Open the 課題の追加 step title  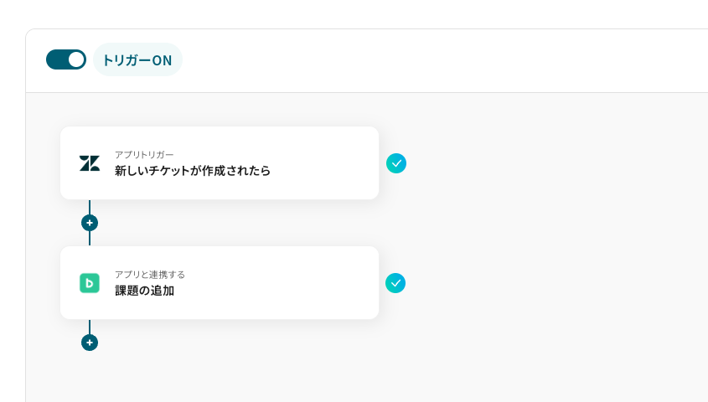(145, 291)
